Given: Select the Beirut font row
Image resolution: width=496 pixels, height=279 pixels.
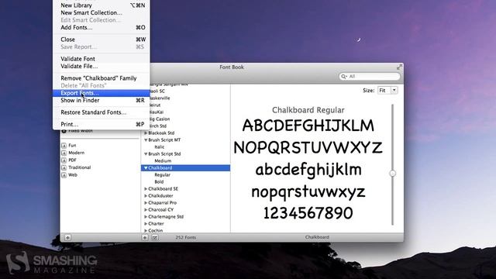Looking at the screenshot, I should pyautogui.click(x=190, y=105).
